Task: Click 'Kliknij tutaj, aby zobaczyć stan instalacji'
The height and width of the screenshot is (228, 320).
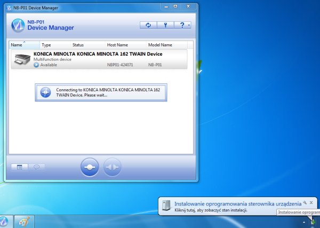Action: 211,210
